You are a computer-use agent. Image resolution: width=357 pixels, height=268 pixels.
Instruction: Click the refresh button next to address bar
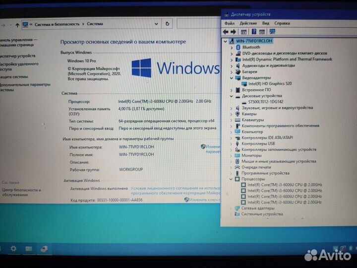168,24
